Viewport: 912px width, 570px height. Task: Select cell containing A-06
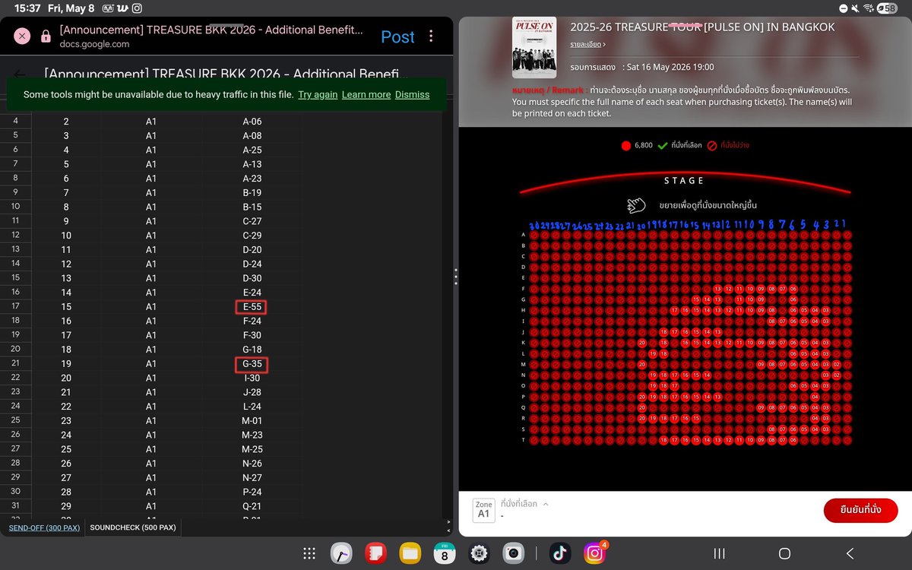(252, 122)
